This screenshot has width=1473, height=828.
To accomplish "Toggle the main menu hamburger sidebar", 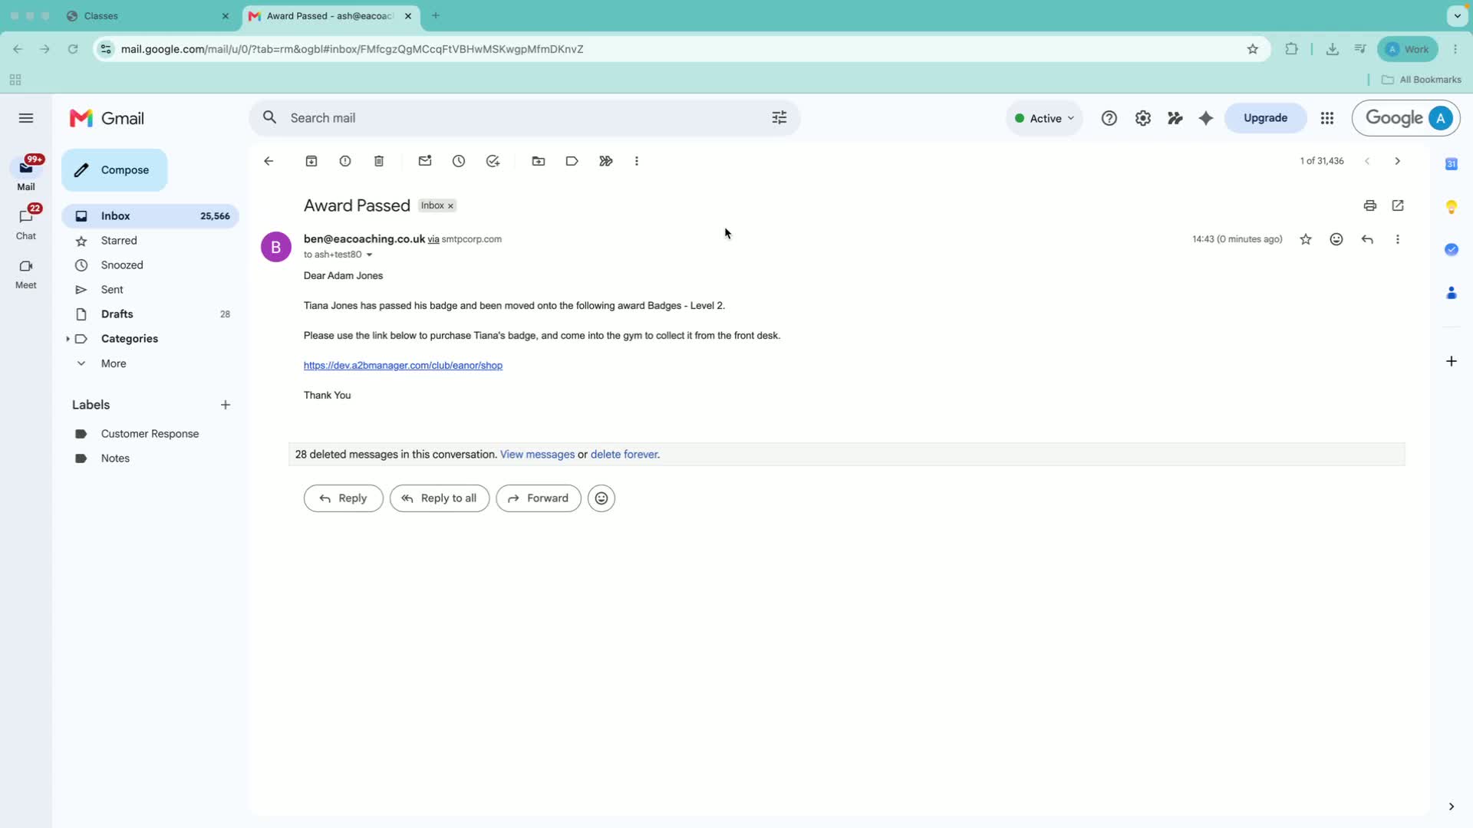I will [x=26, y=118].
